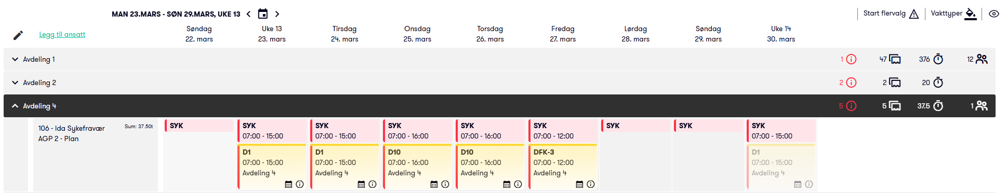Expand Avdeling 1 row
This screenshot has height=193, width=1007.
click(x=15, y=59)
